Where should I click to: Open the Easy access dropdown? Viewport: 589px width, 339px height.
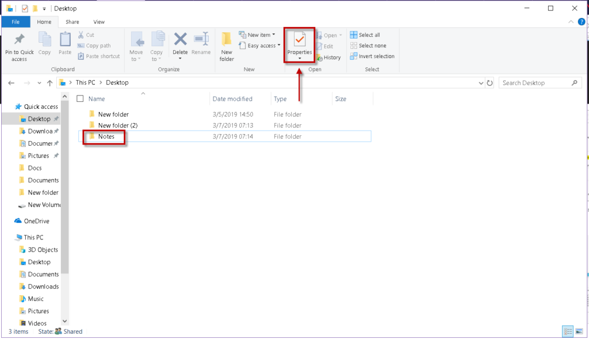coord(260,45)
